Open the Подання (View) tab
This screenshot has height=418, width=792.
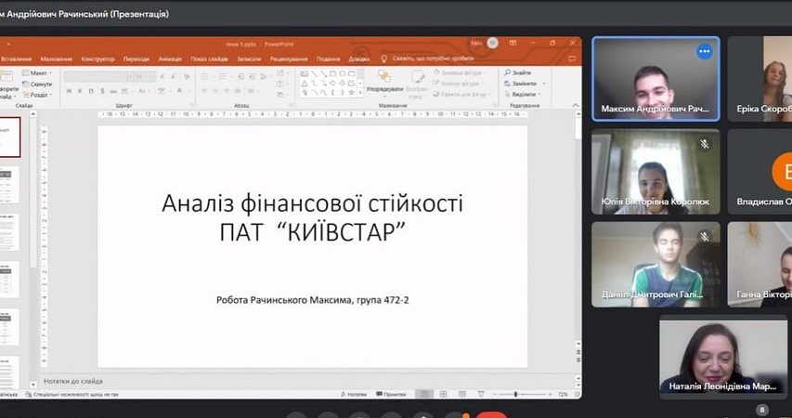pos(329,59)
